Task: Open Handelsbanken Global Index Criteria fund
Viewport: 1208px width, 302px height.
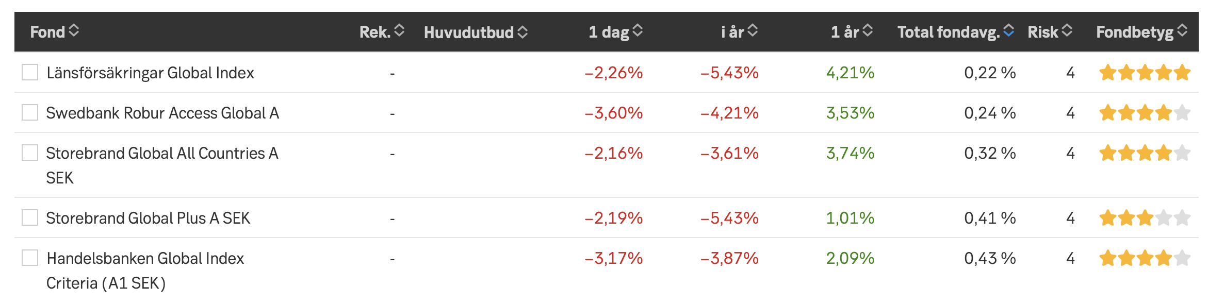Action: click(x=145, y=259)
